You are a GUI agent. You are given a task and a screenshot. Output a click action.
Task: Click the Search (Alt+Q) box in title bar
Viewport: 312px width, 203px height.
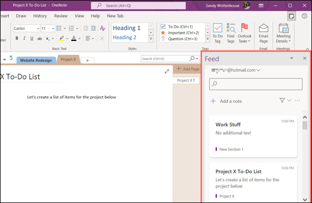(138, 5)
